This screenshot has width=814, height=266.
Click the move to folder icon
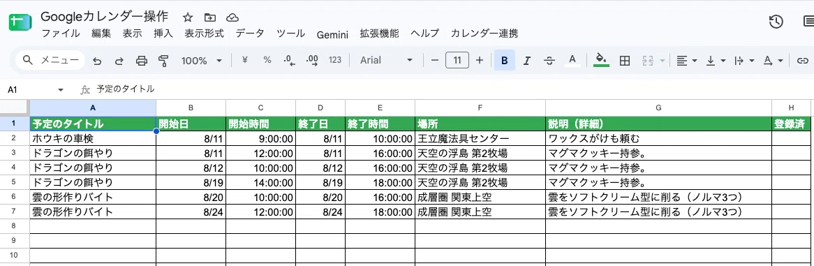click(210, 17)
